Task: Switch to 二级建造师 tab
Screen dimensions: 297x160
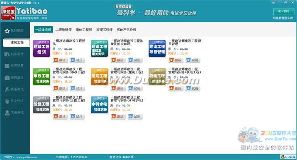Action: point(64,30)
